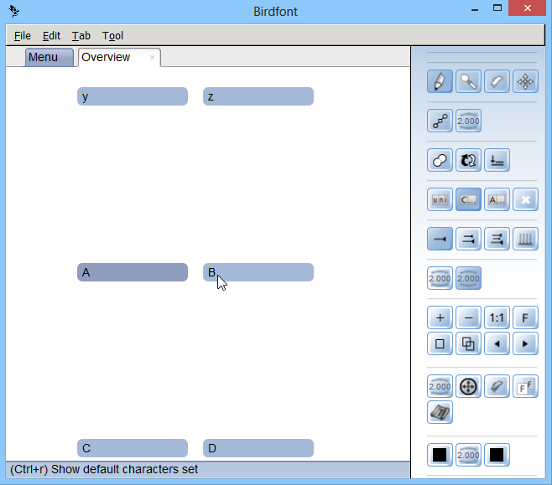Select the glyph cell labeled C
552x485 pixels.
pos(133,448)
